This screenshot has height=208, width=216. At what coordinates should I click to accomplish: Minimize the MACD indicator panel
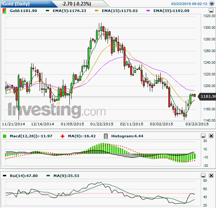(203, 136)
